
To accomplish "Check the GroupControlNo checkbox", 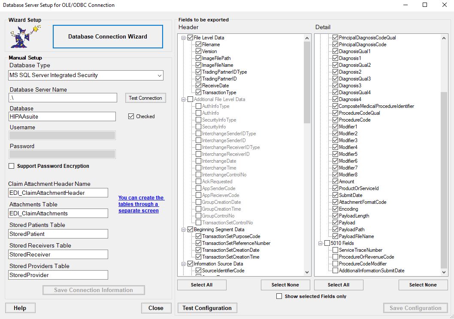I will tap(198, 216).
